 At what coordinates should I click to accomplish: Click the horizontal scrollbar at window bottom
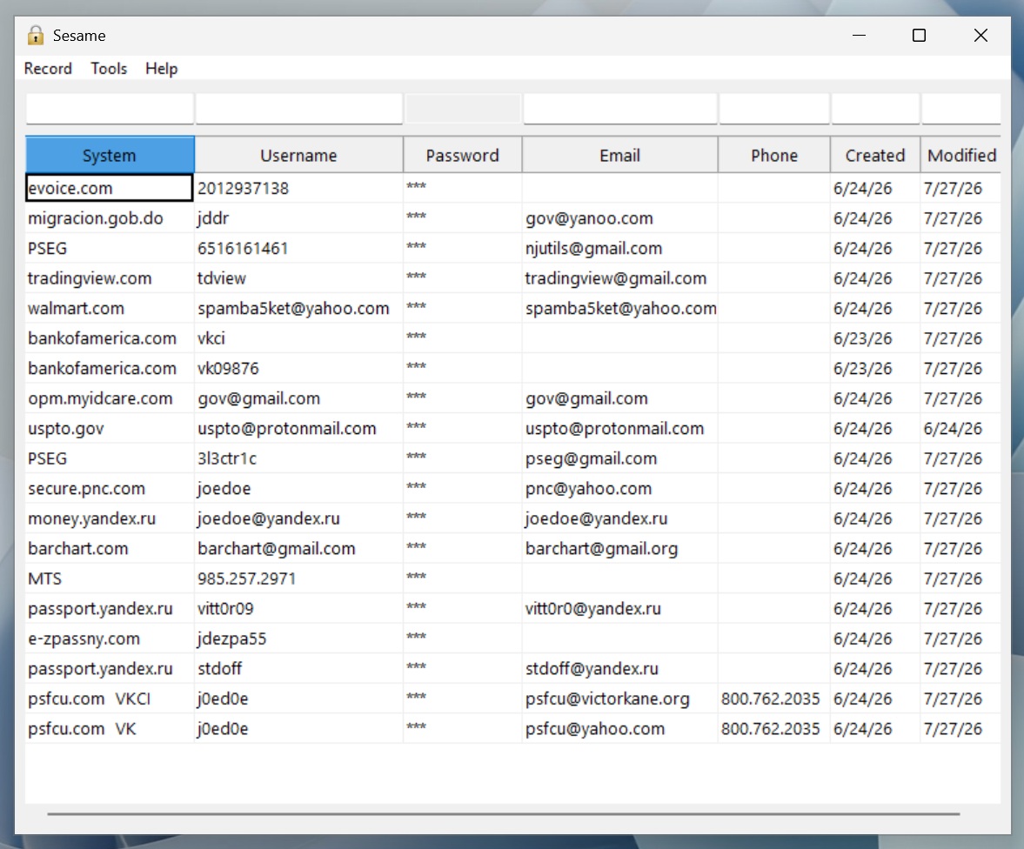(x=504, y=814)
